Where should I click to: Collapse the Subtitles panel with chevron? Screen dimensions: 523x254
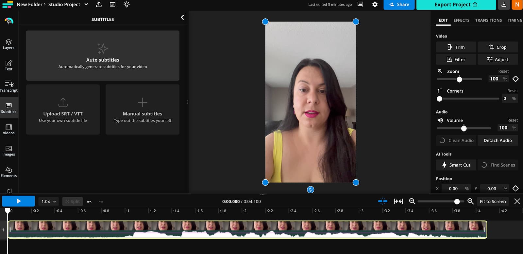182,18
